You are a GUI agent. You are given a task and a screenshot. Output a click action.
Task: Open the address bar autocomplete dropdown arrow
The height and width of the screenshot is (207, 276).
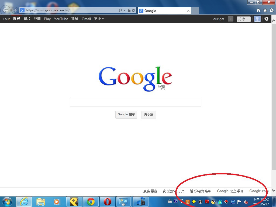point(125,11)
